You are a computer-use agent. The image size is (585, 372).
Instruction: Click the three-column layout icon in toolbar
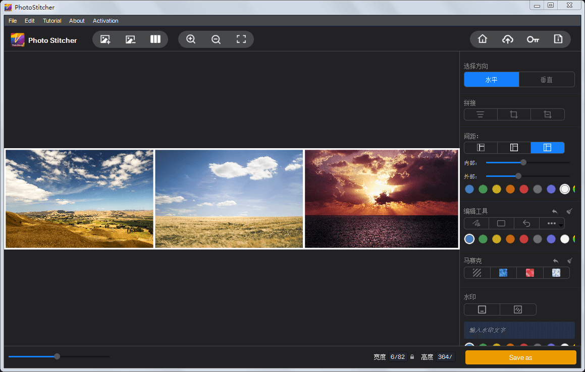click(x=155, y=39)
